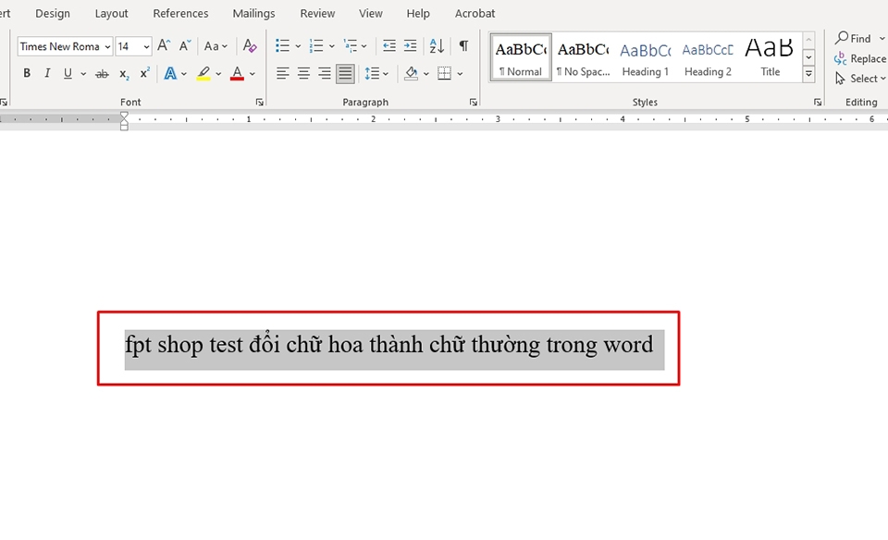Click Find button

(854, 38)
